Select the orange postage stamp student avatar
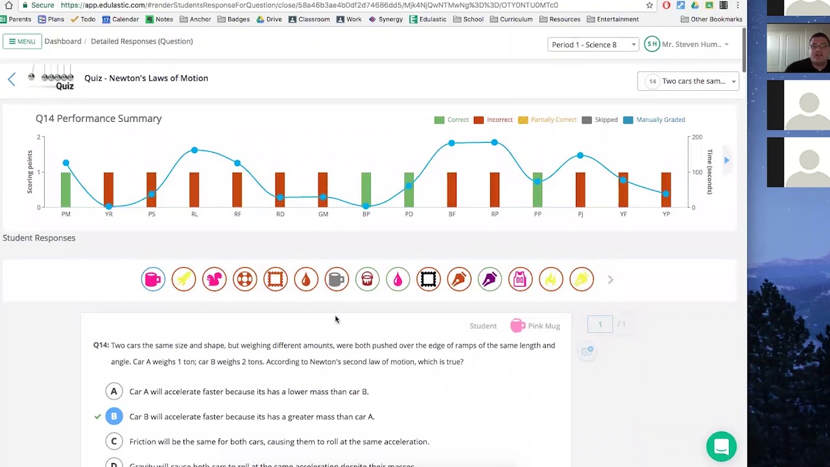 click(276, 279)
